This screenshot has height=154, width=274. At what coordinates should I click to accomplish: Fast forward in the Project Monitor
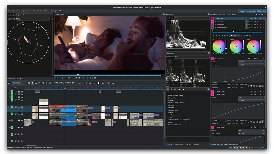click(76, 78)
